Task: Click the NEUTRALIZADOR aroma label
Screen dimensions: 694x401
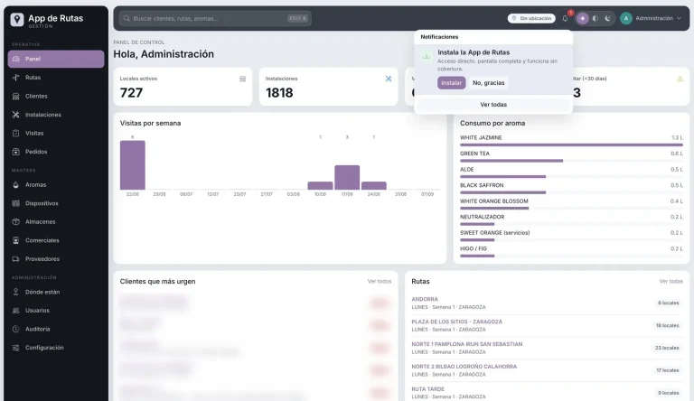Action: (482, 217)
